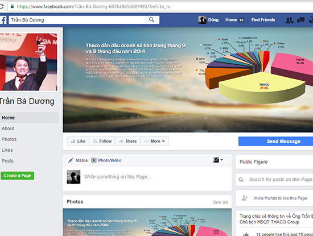The width and height of the screenshot is (313, 236).
Task: Click See all in the Photos section
Action: click(220, 202)
